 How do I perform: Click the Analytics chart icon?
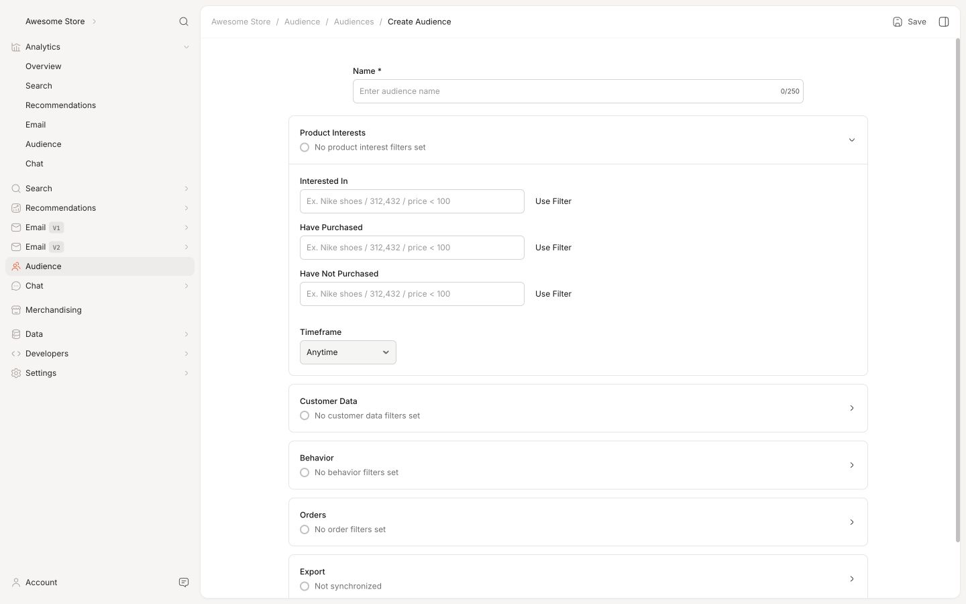16,47
